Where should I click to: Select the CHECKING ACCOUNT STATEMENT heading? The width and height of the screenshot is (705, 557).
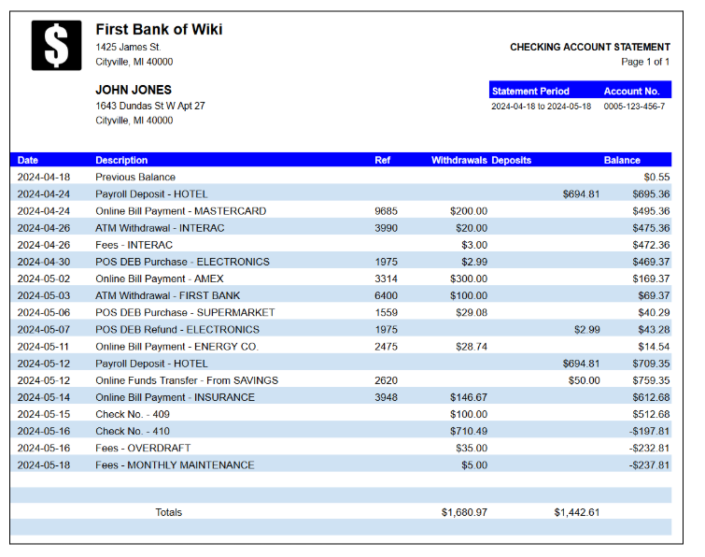(589, 47)
